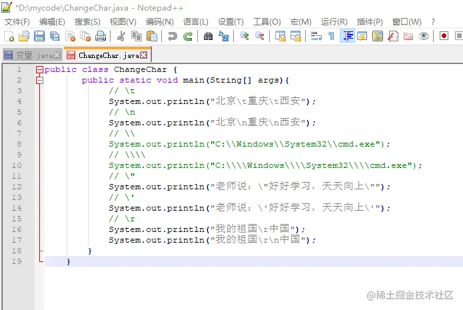Cut selection with the scissors icon
This screenshot has height=310, width=463.
coord(121,36)
